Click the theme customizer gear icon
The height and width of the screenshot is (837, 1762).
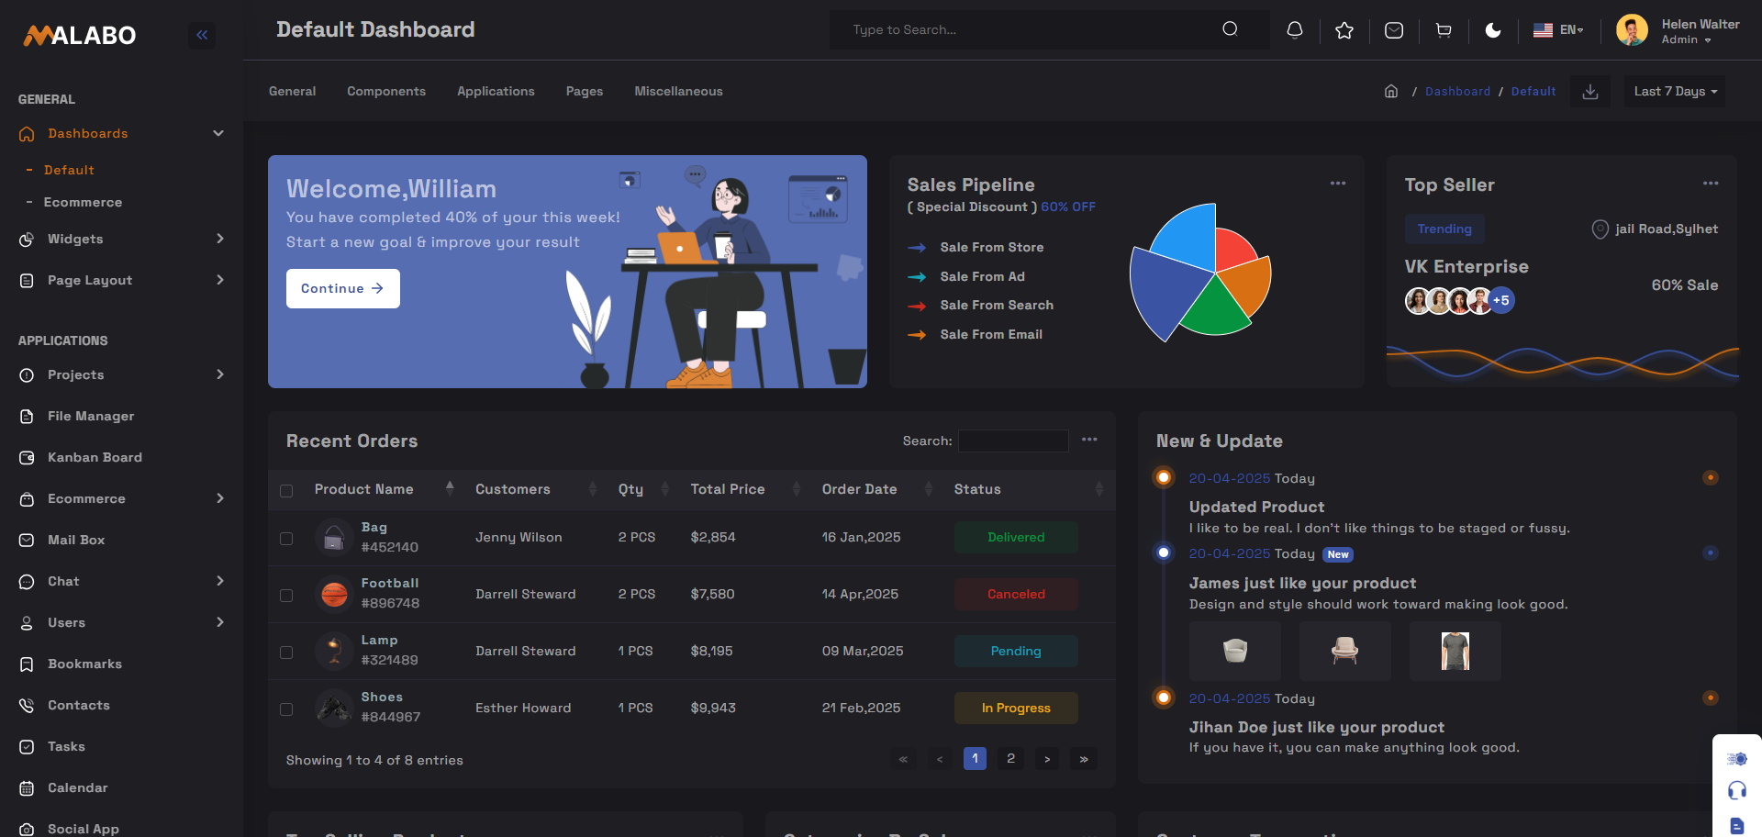pos(1737,759)
